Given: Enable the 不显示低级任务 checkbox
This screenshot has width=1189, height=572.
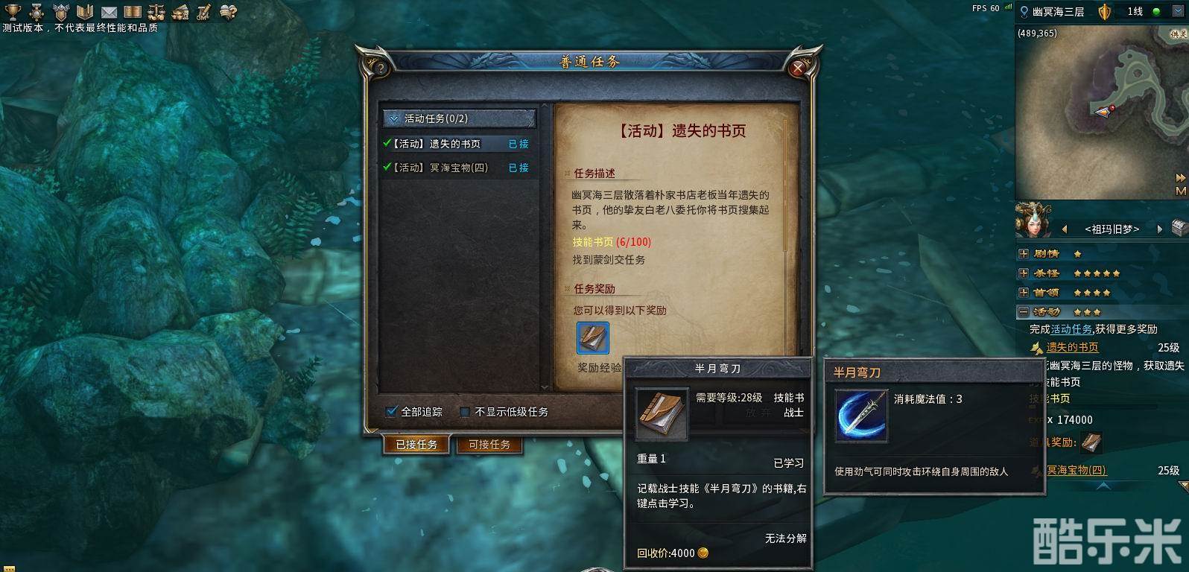Looking at the screenshot, I should click(464, 412).
